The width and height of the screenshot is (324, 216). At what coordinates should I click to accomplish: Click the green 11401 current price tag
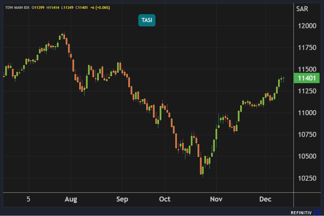307,78
